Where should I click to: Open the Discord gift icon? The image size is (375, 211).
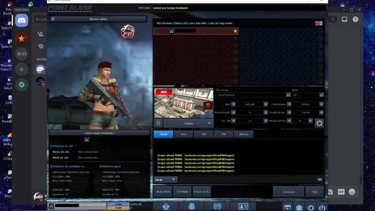click(x=331, y=191)
